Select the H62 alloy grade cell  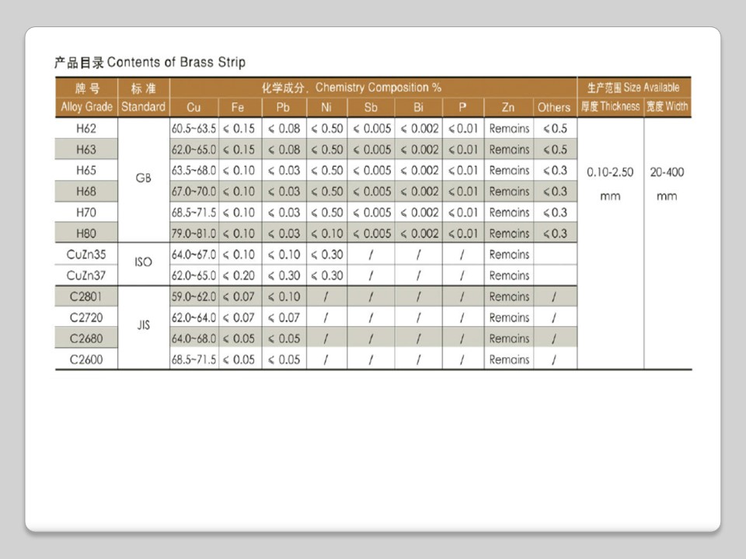coord(86,128)
